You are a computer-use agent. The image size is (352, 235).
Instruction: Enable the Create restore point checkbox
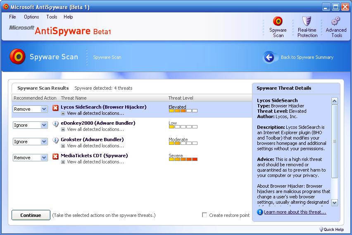coord(205,215)
